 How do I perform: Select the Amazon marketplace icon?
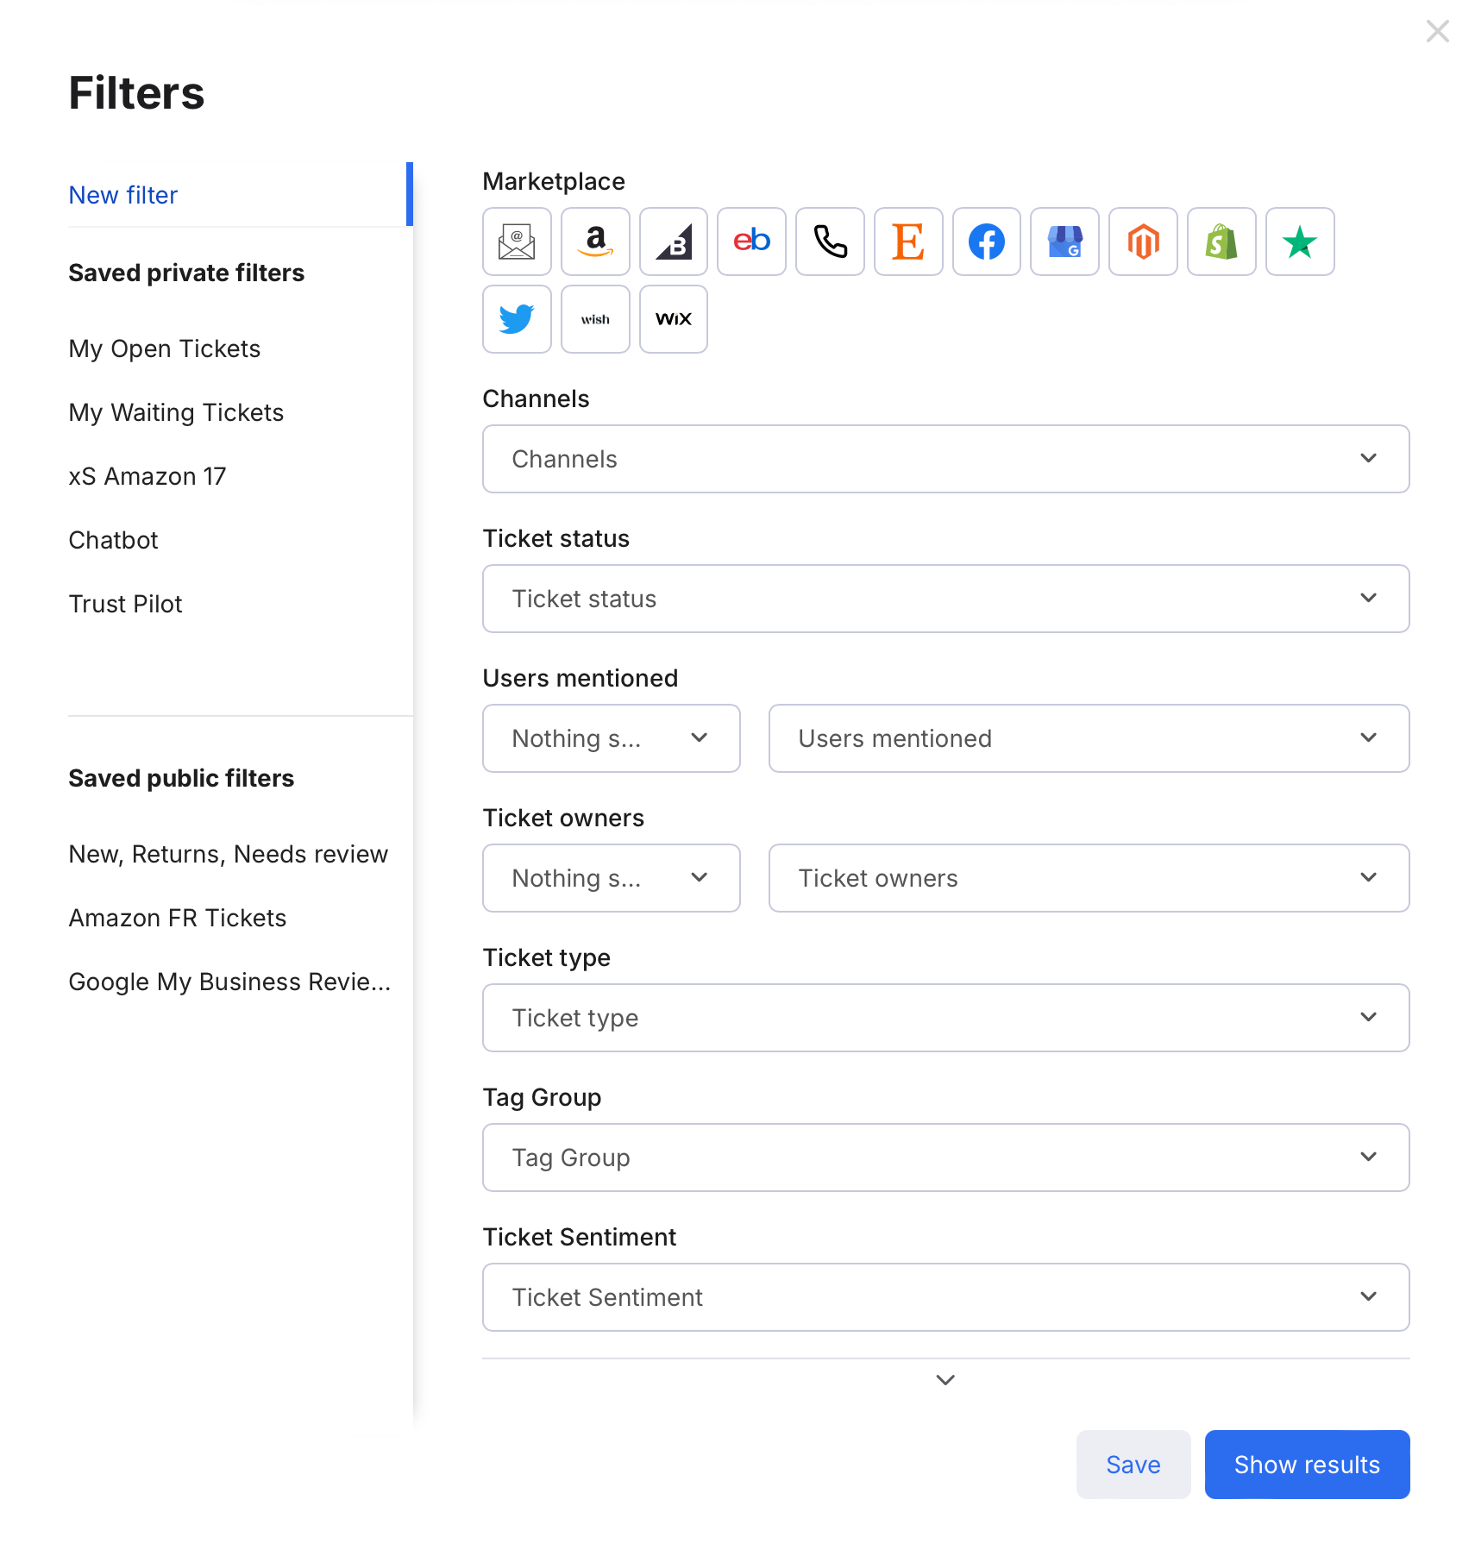coord(595,242)
